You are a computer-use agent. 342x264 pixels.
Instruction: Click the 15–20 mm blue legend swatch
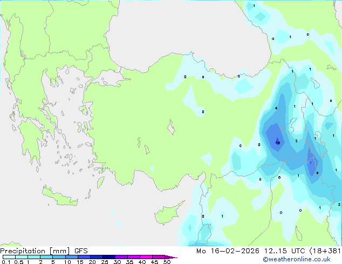coord(84,257)
